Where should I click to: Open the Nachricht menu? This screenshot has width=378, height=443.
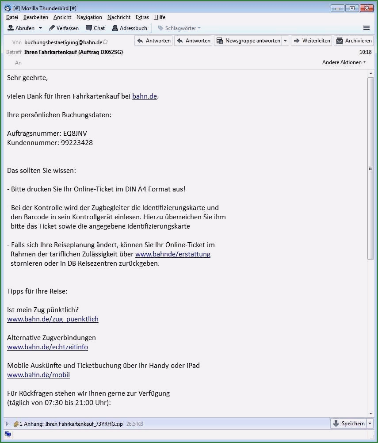click(x=118, y=17)
